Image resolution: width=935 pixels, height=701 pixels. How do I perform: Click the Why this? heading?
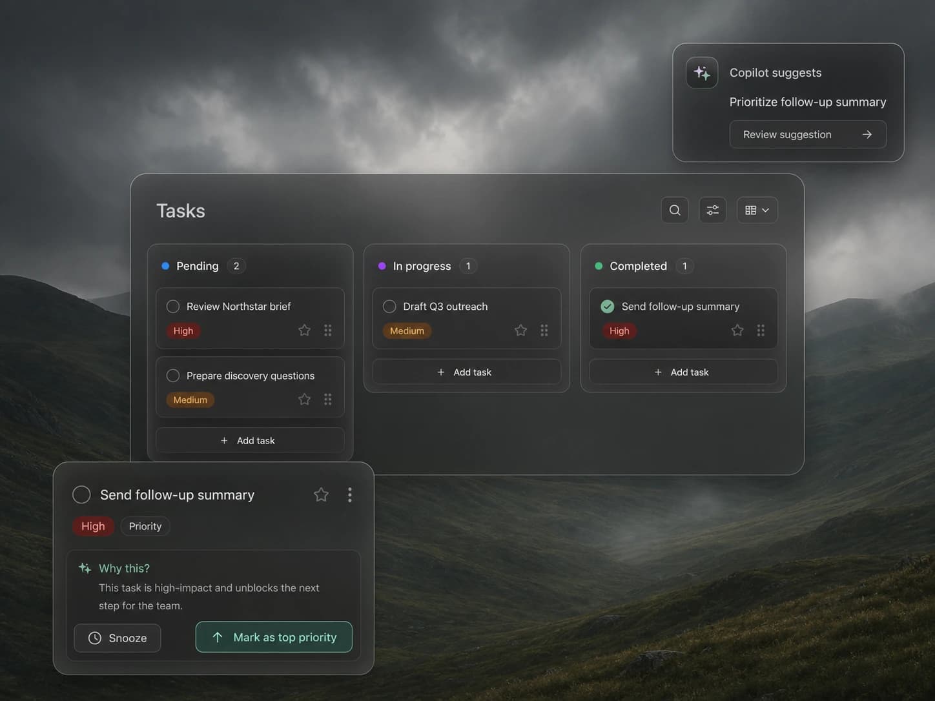point(124,568)
